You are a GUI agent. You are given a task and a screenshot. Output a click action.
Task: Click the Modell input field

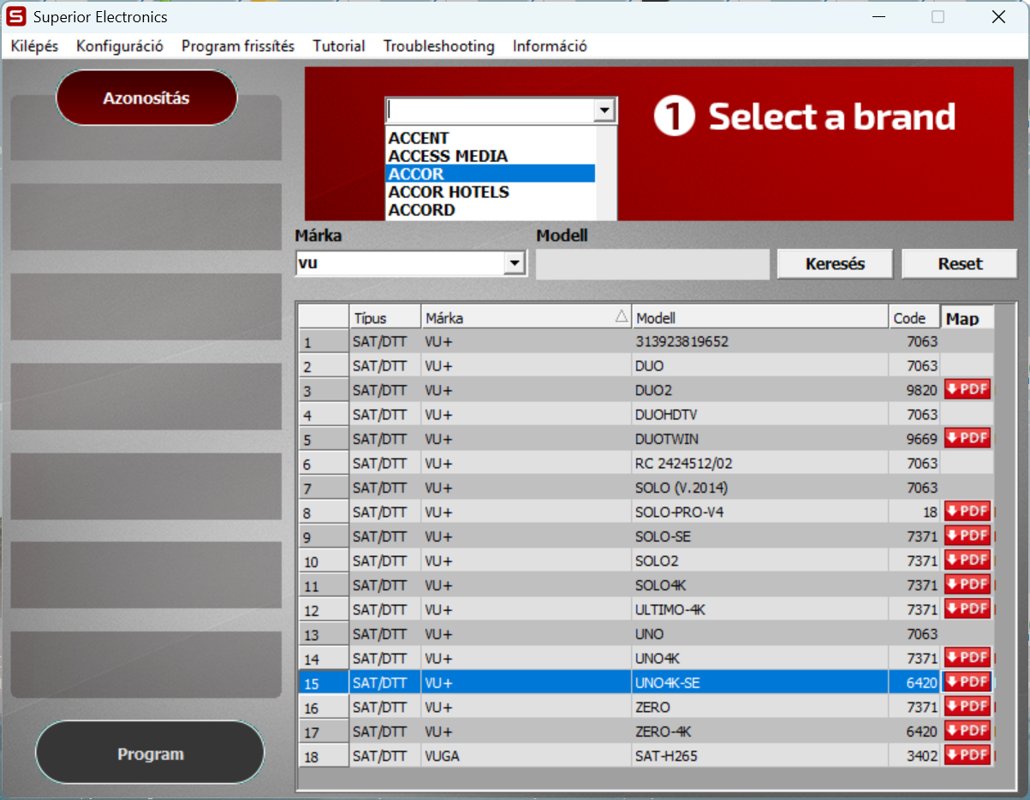coord(652,264)
